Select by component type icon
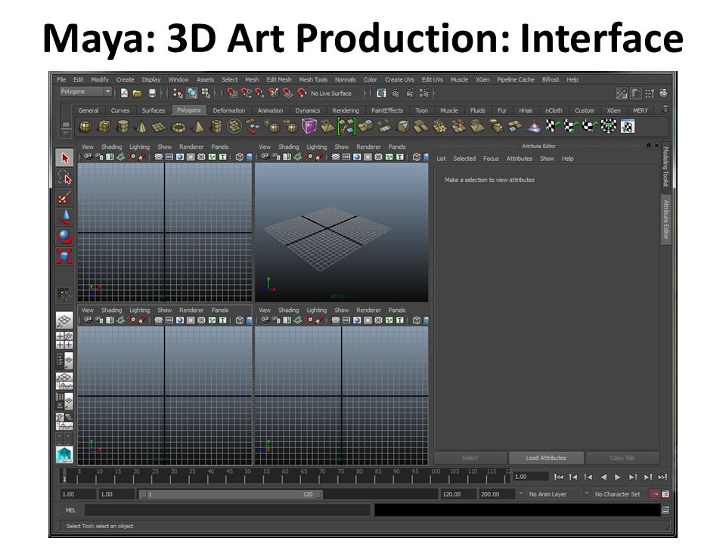 206,94
